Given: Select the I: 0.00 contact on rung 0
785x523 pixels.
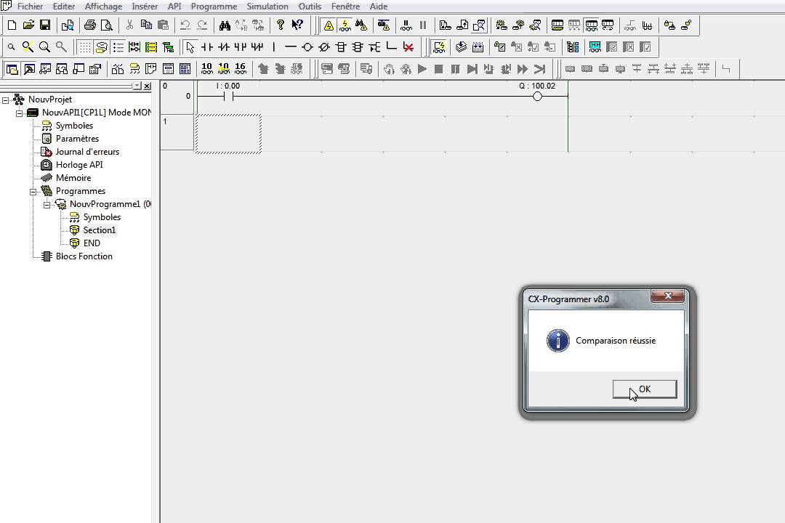Looking at the screenshot, I should (x=229, y=96).
